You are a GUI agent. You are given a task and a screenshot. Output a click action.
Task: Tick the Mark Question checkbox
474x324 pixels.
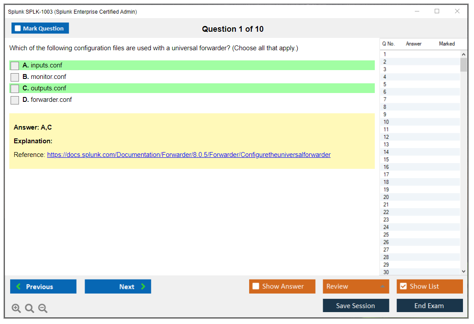[x=18, y=29]
